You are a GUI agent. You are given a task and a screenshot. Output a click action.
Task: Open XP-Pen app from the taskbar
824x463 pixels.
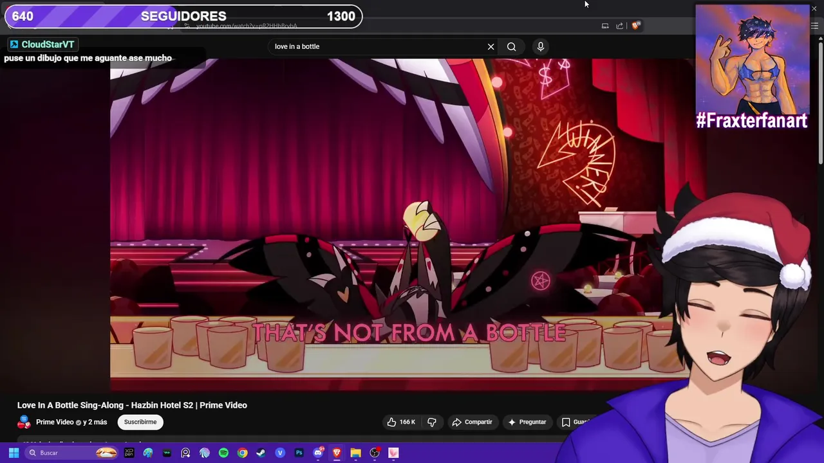click(x=129, y=453)
